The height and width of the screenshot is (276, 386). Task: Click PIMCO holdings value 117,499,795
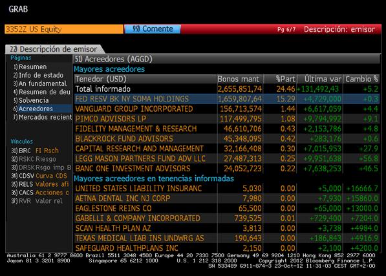click(241, 119)
